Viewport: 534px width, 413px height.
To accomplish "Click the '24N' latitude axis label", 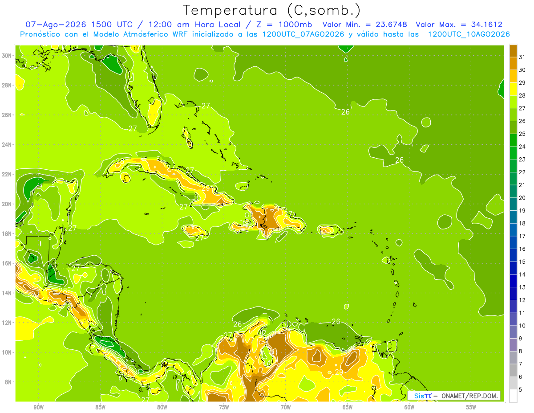I will (x=7, y=144).
